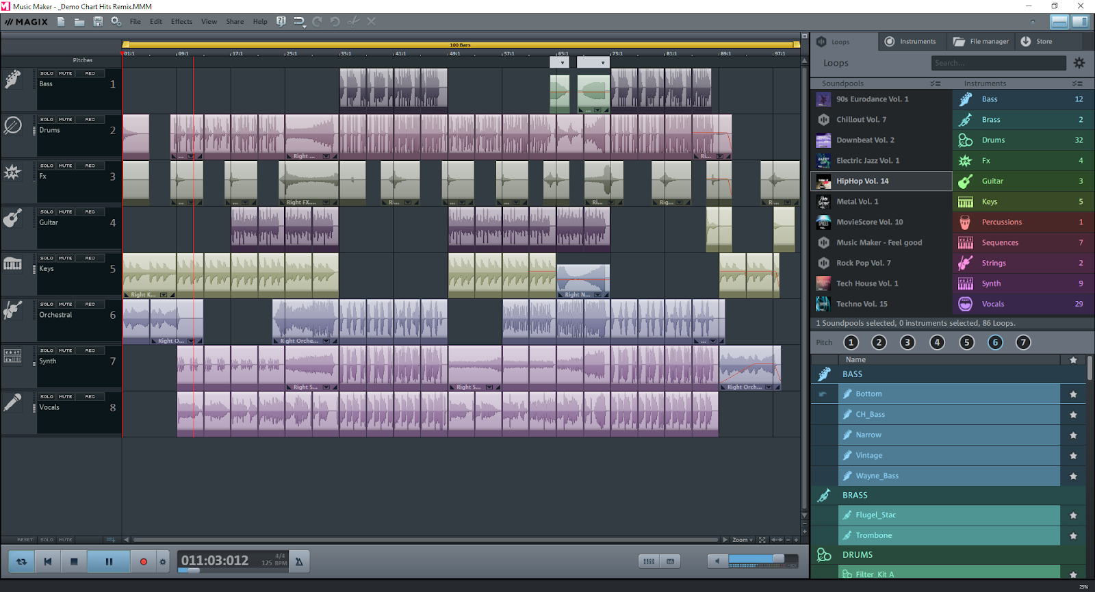Open the Instruments sort options
1095x592 pixels.
pos(1077,83)
